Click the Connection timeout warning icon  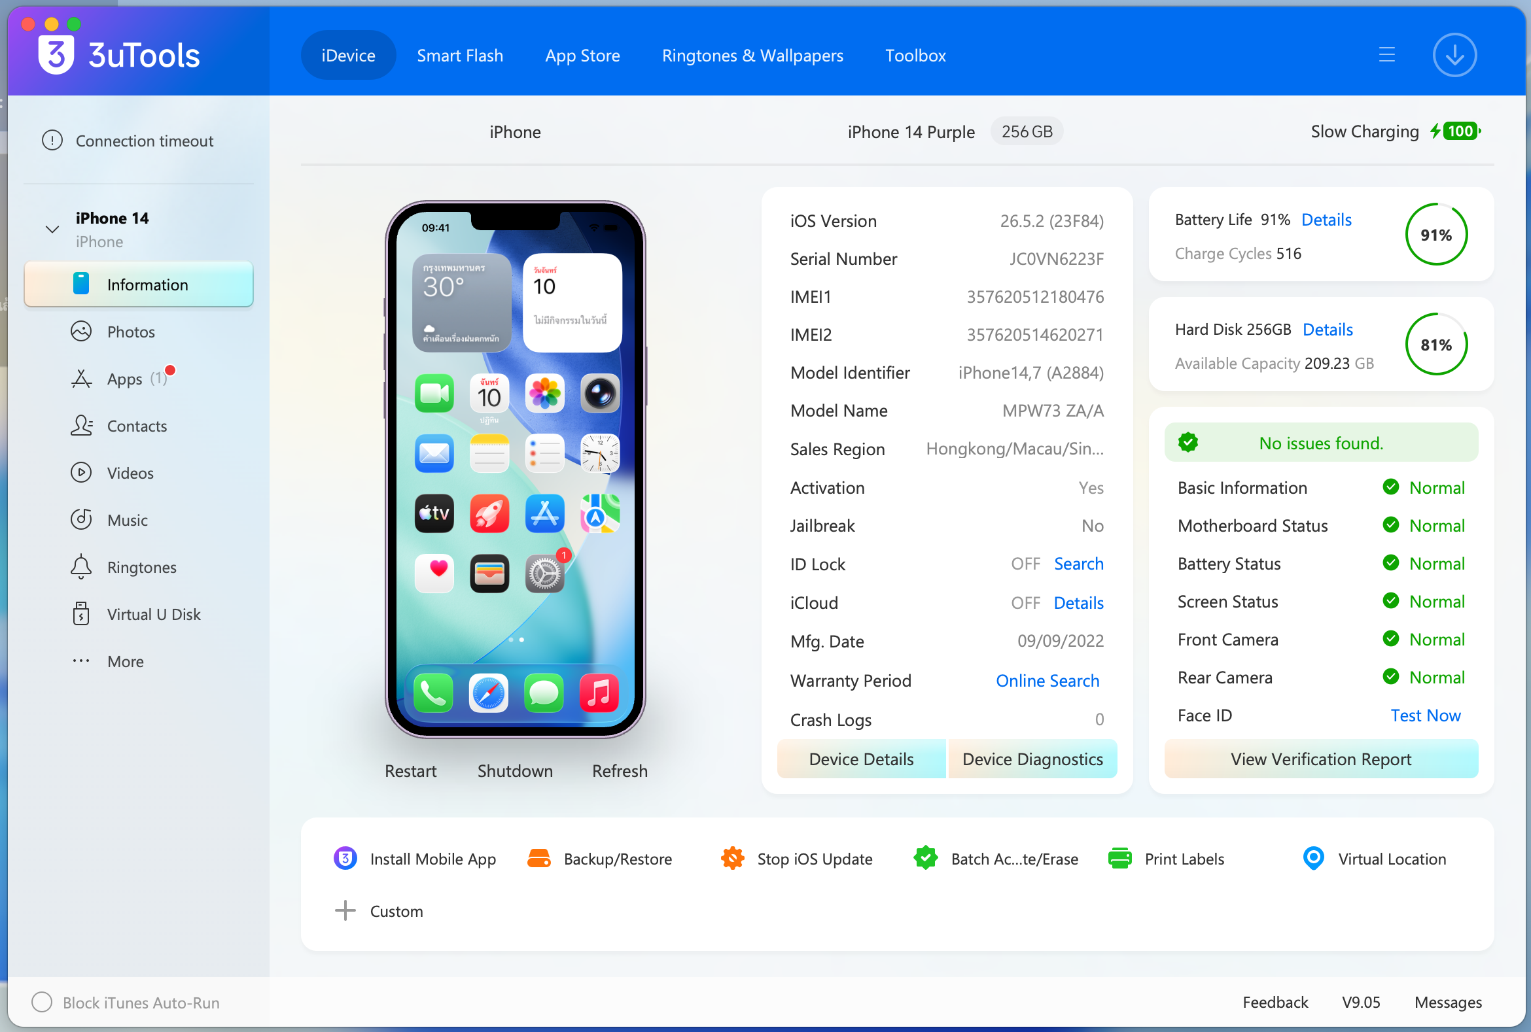pyautogui.click(x=52, y=140)
